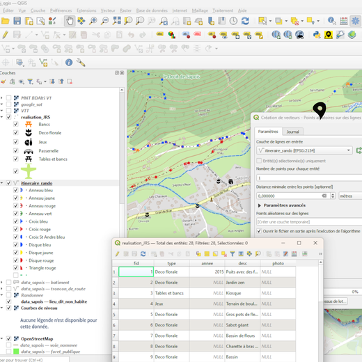Filter legend icon in Couches panel

[x=30, y=81]
